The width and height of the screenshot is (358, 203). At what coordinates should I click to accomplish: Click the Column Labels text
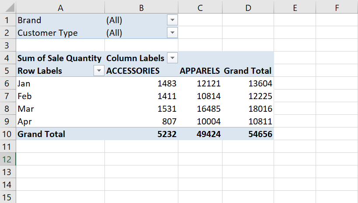point(135,58)
